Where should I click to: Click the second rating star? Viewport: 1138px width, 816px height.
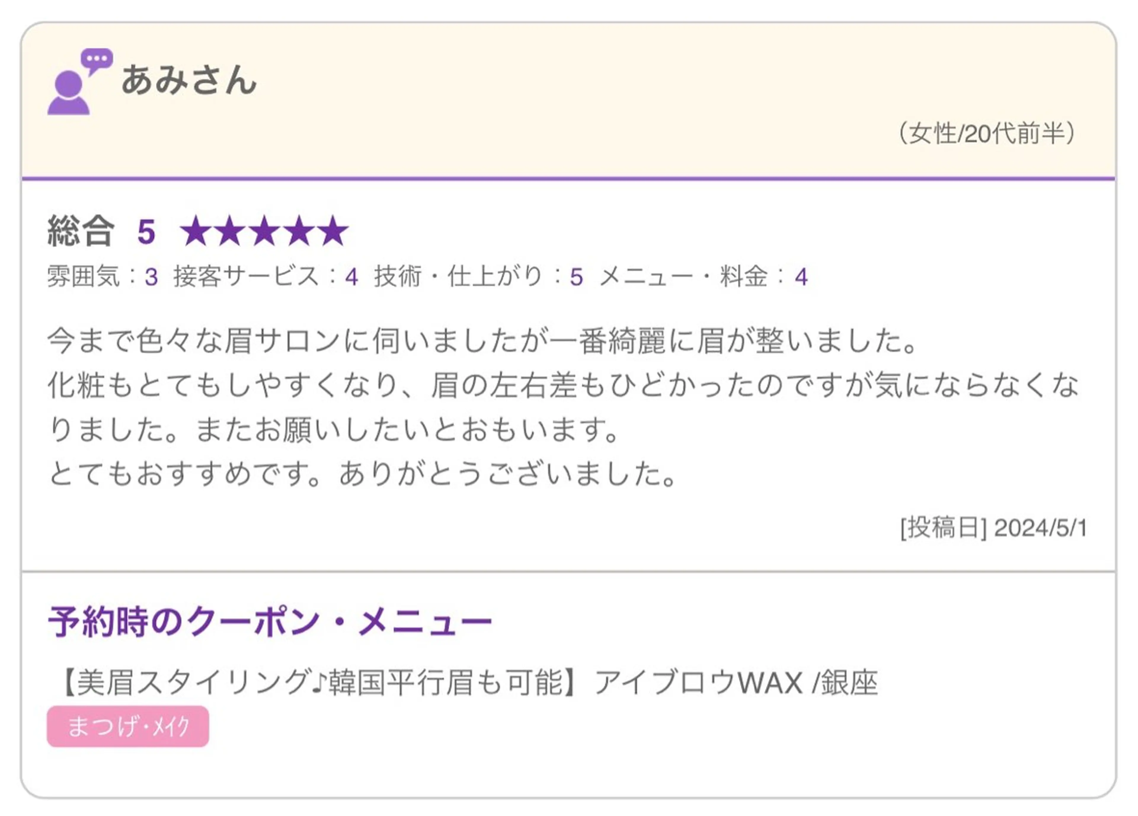click(x=230, y=232)
